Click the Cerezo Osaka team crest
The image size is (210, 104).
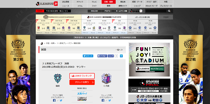coord(106,79)
